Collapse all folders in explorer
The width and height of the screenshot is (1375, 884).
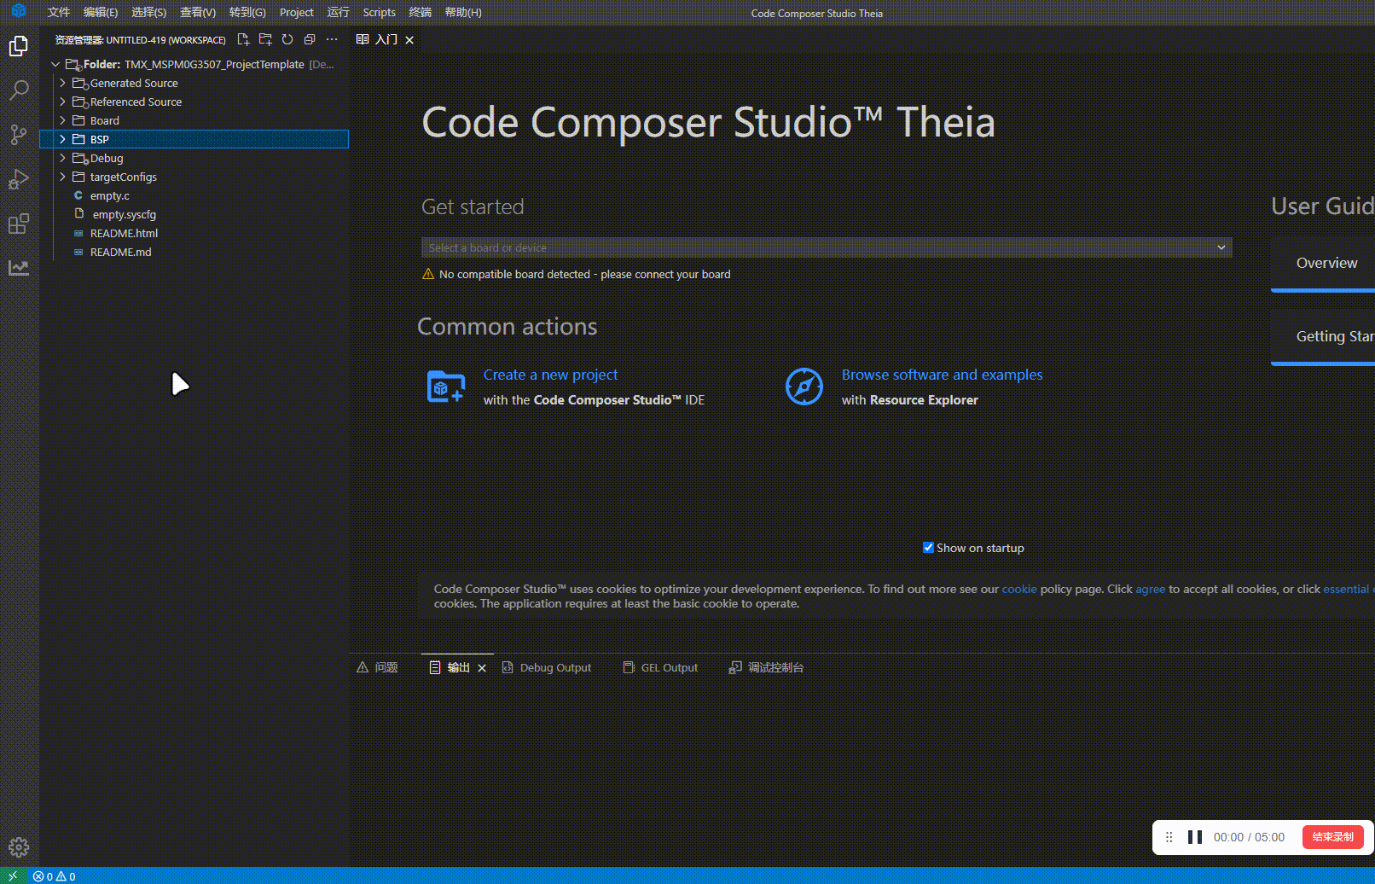[x=310, y=39]
